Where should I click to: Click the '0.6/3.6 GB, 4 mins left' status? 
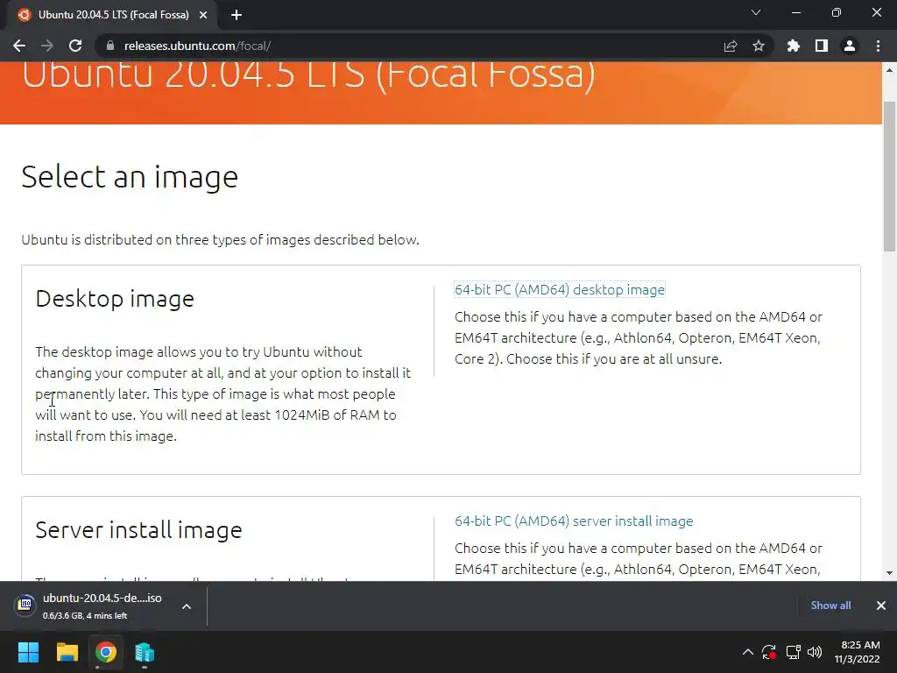pyautogui.click(x=85, y=616)
